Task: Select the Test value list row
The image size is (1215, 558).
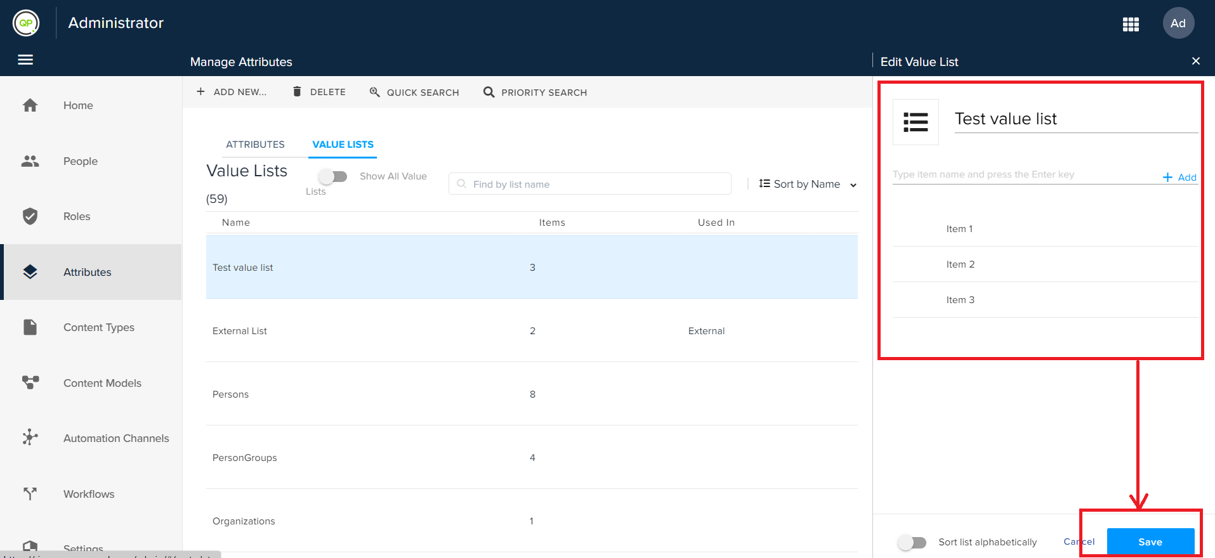Action: pos(532,267)
